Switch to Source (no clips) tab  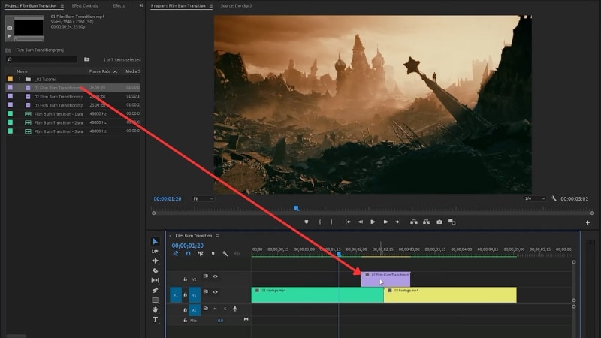point(236,6)
